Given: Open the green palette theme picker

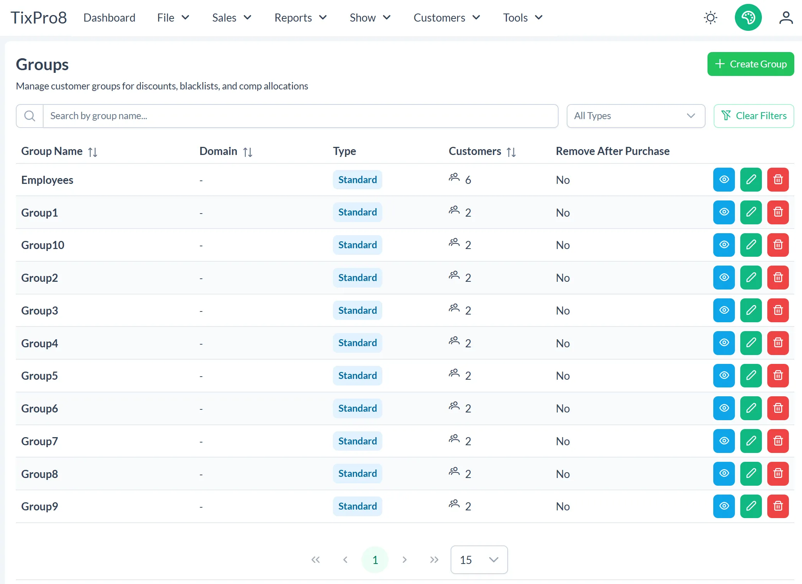Looking at the screenshot, I should click(x=748, y=18).
